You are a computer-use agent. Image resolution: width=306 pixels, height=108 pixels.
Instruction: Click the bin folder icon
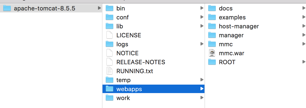click(x=110, y=8)
